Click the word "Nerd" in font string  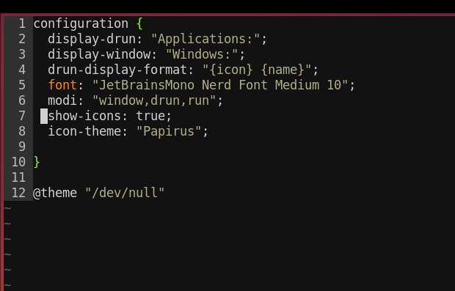(x=216, y=85)
